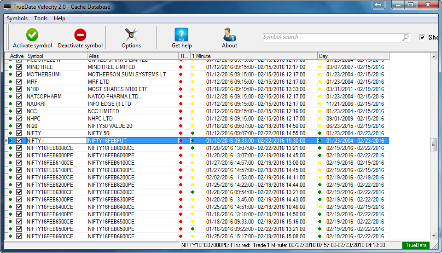
Task: Uncheck the Active checkbox for N100
Action: click(19, 89)
